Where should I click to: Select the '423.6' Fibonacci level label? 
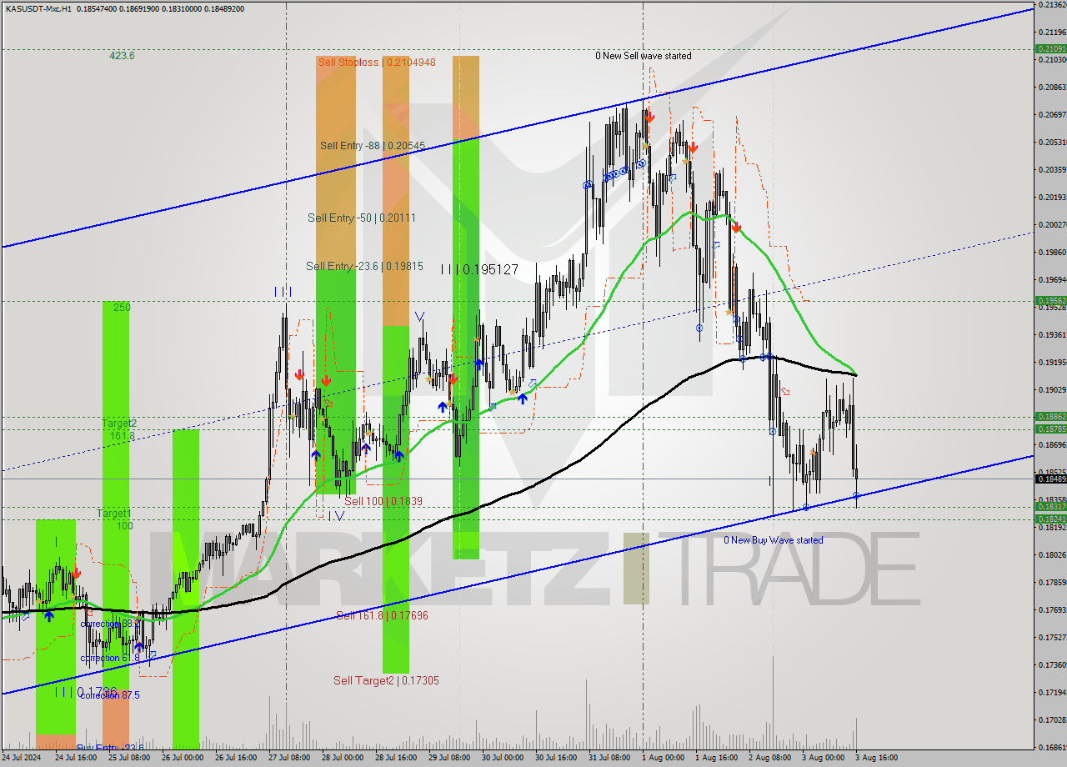click(123, 56)
